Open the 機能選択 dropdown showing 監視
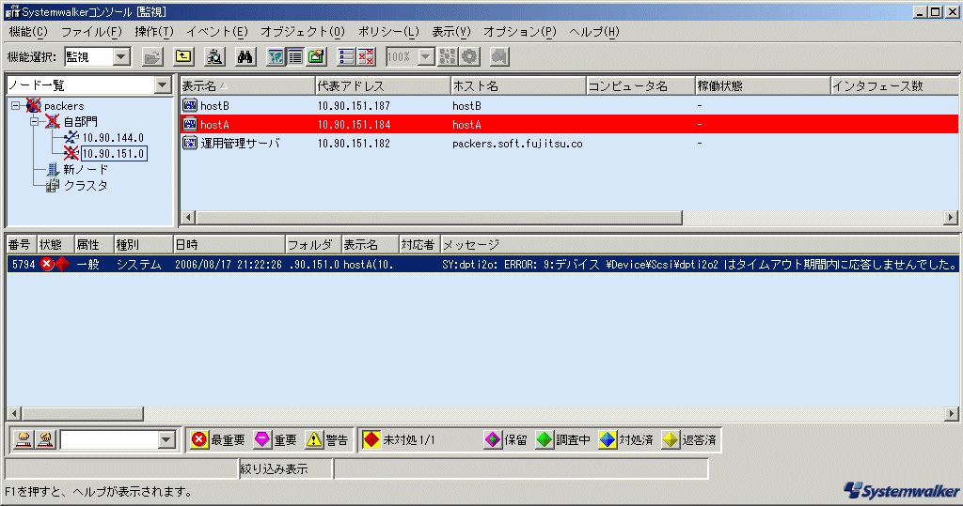This screenshot has height=506, width=963. coord(121,57)
